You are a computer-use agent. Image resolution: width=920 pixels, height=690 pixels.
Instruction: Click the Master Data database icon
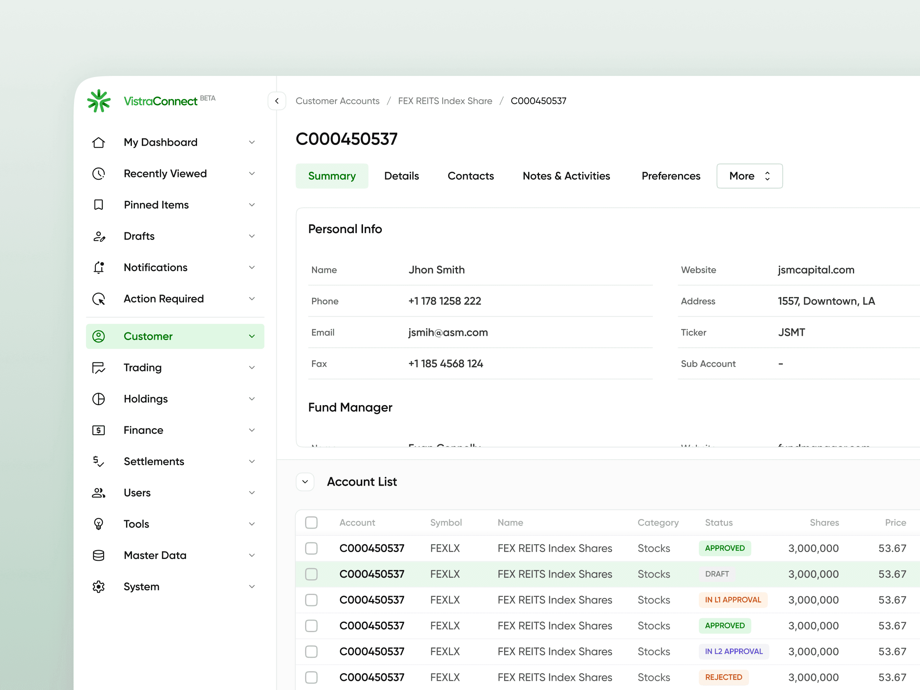(x=99, y=555)
